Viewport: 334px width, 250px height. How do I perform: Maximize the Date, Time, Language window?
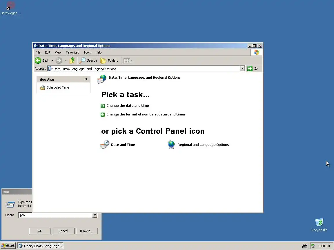254,46
